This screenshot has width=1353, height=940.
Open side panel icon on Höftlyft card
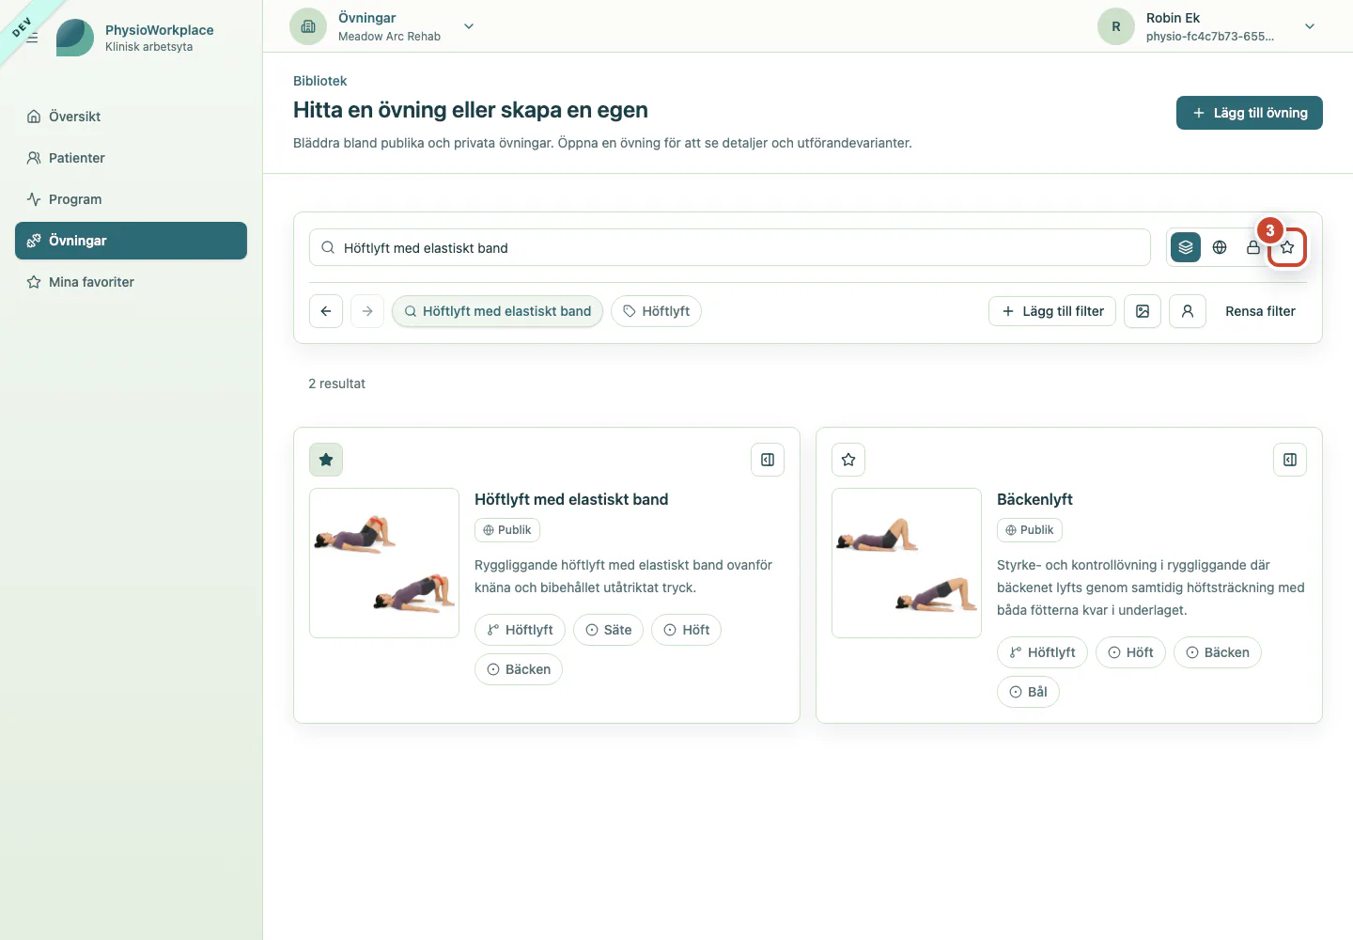pyautogui.click(x=768, y=460)
